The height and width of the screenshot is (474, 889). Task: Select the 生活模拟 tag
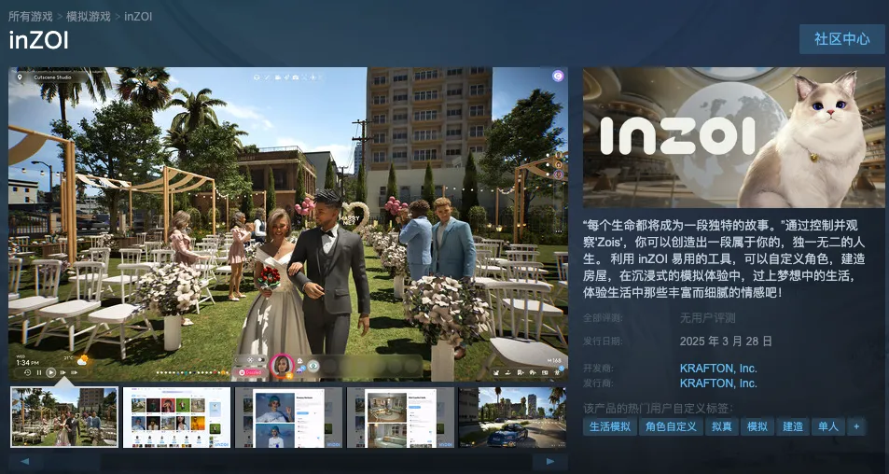pos(609,426)
